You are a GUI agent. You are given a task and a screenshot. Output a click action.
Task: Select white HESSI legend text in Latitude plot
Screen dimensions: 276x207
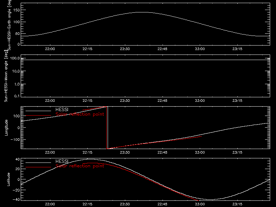tap(62, 161)
